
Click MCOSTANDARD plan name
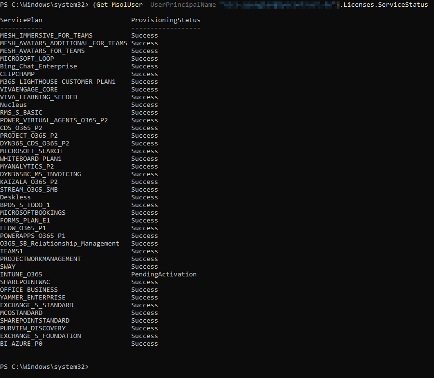pos(21,313)
